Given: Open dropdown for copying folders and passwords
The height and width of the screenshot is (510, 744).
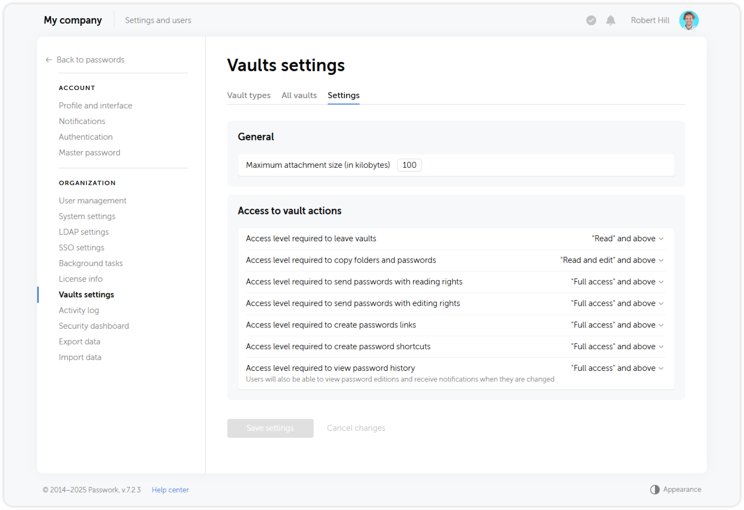Looking at the screenshot, I should 612,260.
